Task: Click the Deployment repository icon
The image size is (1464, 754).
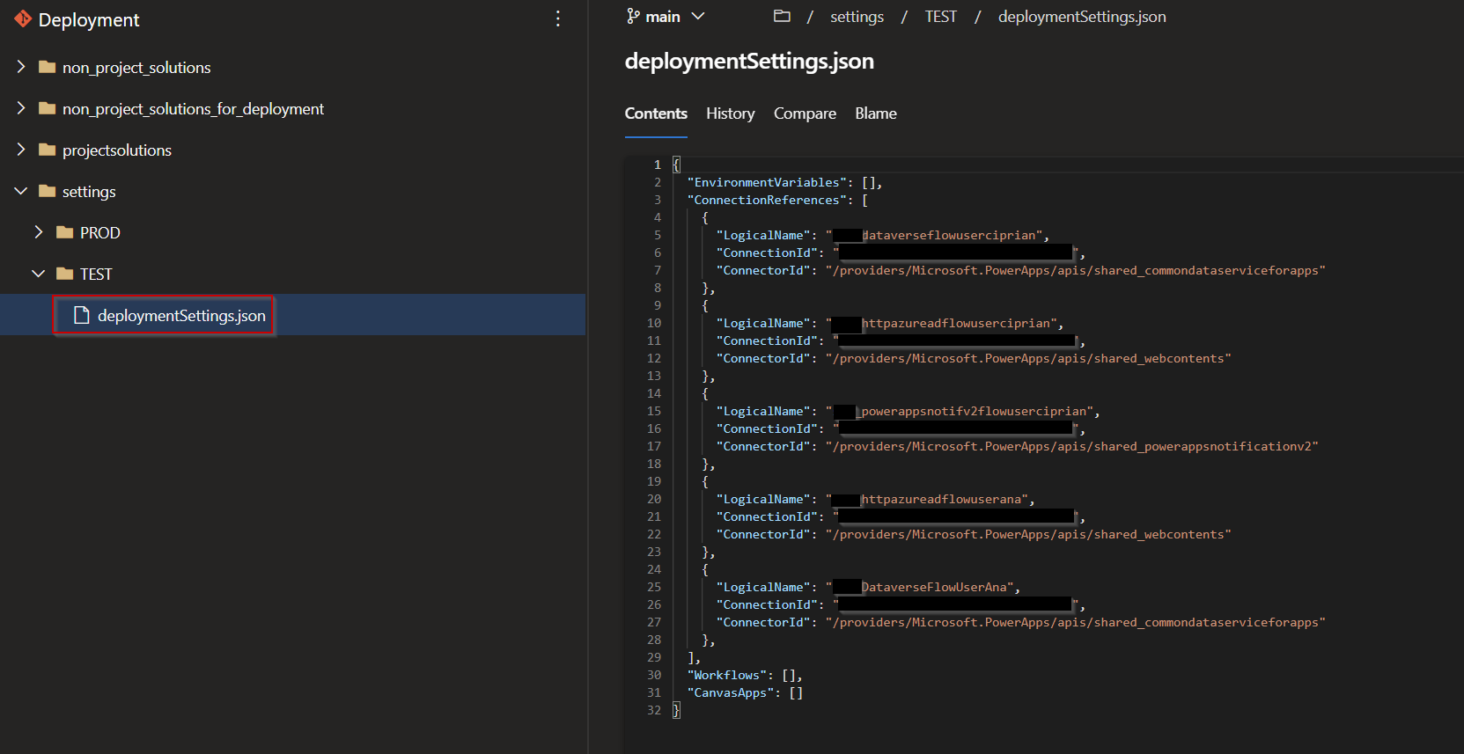Action: point(23,19)
